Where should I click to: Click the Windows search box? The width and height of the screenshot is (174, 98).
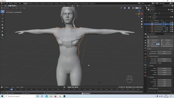click(20, 96)
